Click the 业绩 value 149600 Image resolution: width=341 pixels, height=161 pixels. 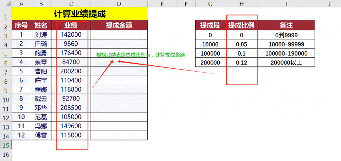pyautogui.click(x=71, y=126)
